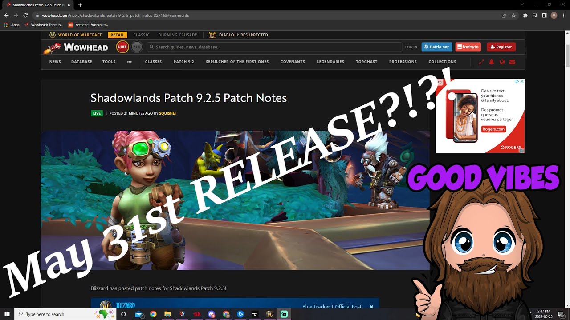
Task: Go back with the browser back arrow
Action: tap(6, 15)
